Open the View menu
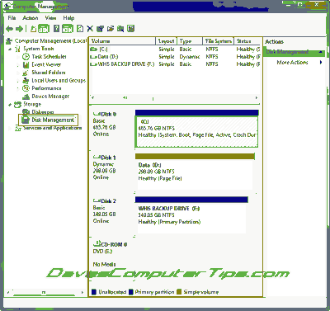Image resolution: width=330 pixels, height=311 pixels. (x=50, y=18)
